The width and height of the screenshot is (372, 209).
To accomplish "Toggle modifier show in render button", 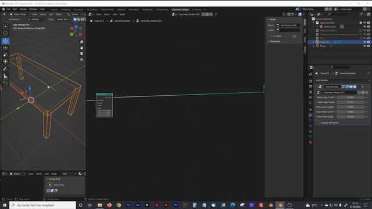I will click(355, 87).
